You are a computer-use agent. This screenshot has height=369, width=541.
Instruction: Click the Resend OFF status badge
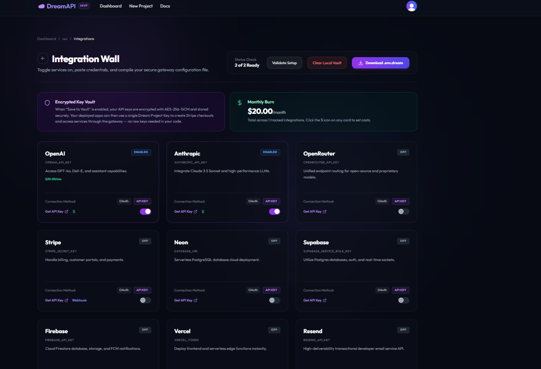click(403, 330)
